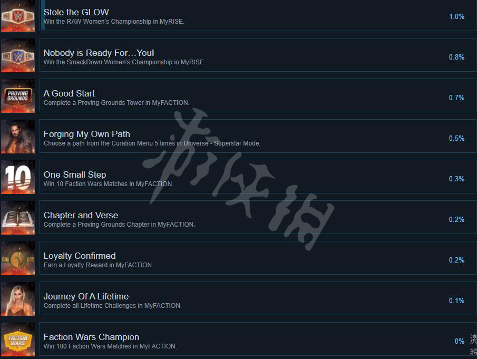The height and width of the screenshot is (359, 477).
Task: Click the Forging My Own Path wrestler icon
Action: [x=17, y=137]
